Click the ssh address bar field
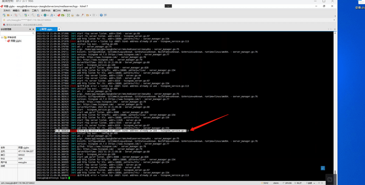The image size is (365, 185). coord(168,20)
